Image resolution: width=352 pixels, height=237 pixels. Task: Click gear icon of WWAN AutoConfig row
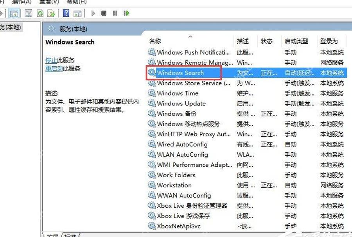coord(152,195)
